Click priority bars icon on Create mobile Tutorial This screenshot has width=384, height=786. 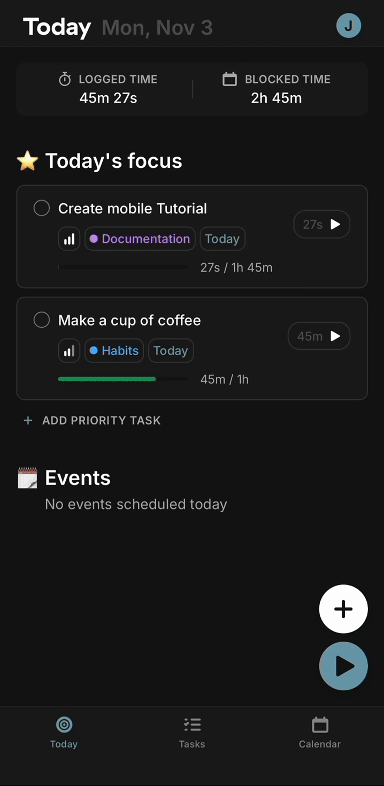click(x=69, y=239)
